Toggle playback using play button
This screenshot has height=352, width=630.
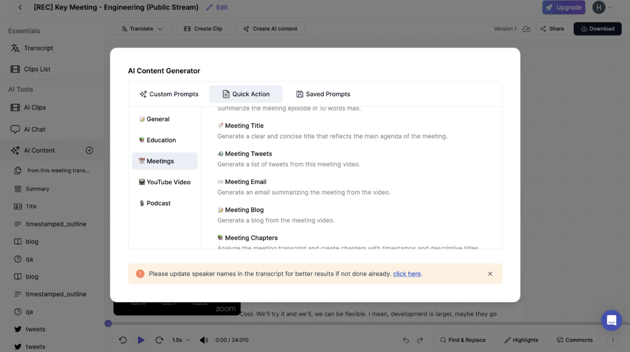(x=141, y=340)
